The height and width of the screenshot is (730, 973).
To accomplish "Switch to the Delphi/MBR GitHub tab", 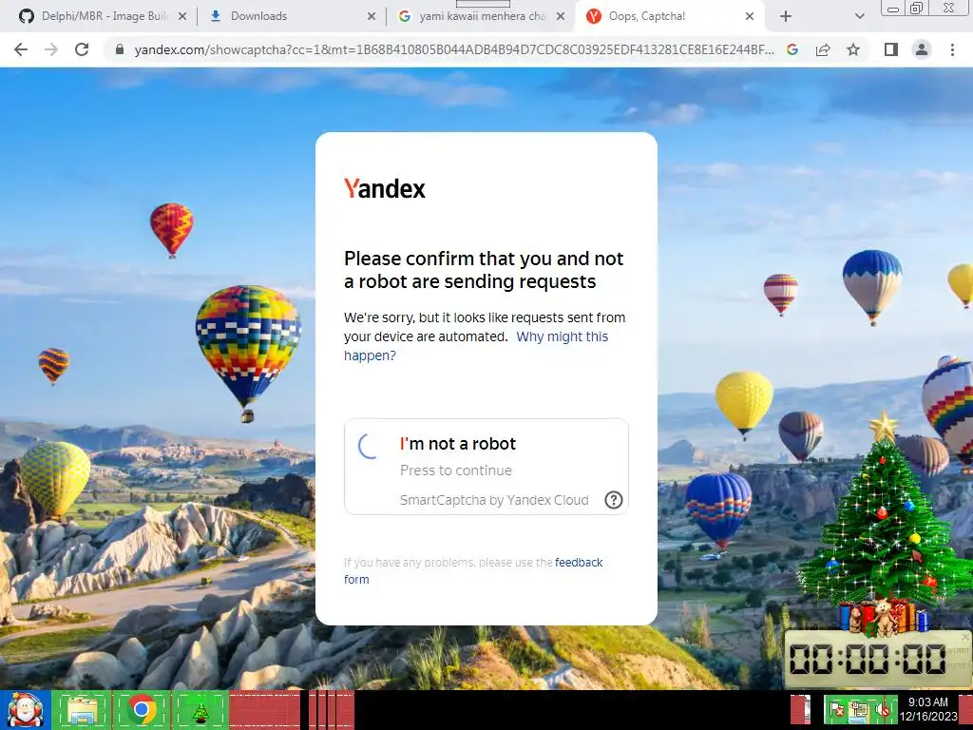I will (x=105, y=16).
